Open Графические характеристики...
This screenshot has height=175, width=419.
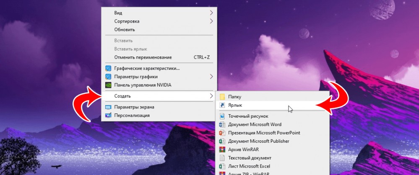[159, 68]
